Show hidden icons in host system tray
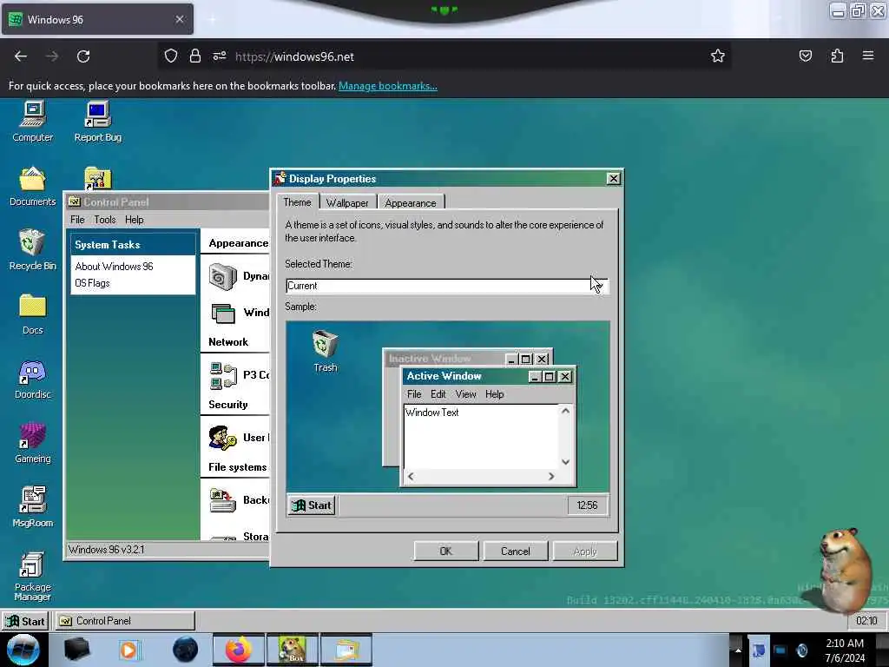This screenshot has width=889, height=667. [x=738, y=650]
